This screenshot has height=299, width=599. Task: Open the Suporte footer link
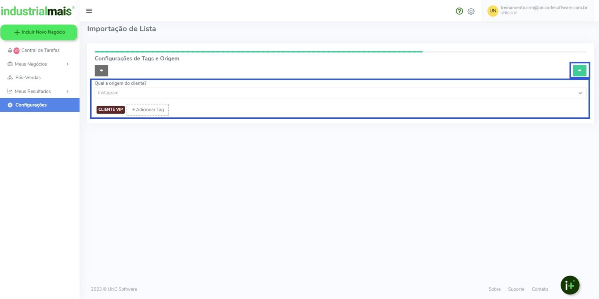(516, 289)
